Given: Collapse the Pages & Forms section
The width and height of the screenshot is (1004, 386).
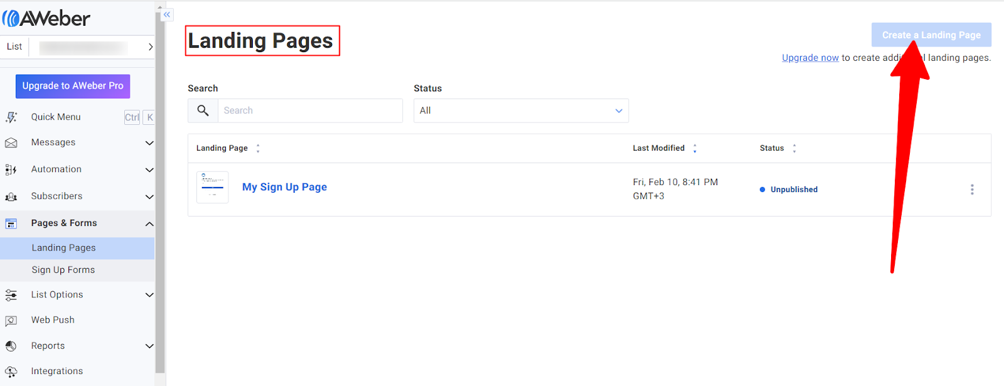Looking at the screenshot, I should [149, 223].
